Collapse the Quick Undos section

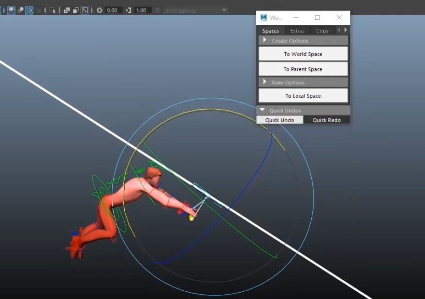[x=262, y=110]
